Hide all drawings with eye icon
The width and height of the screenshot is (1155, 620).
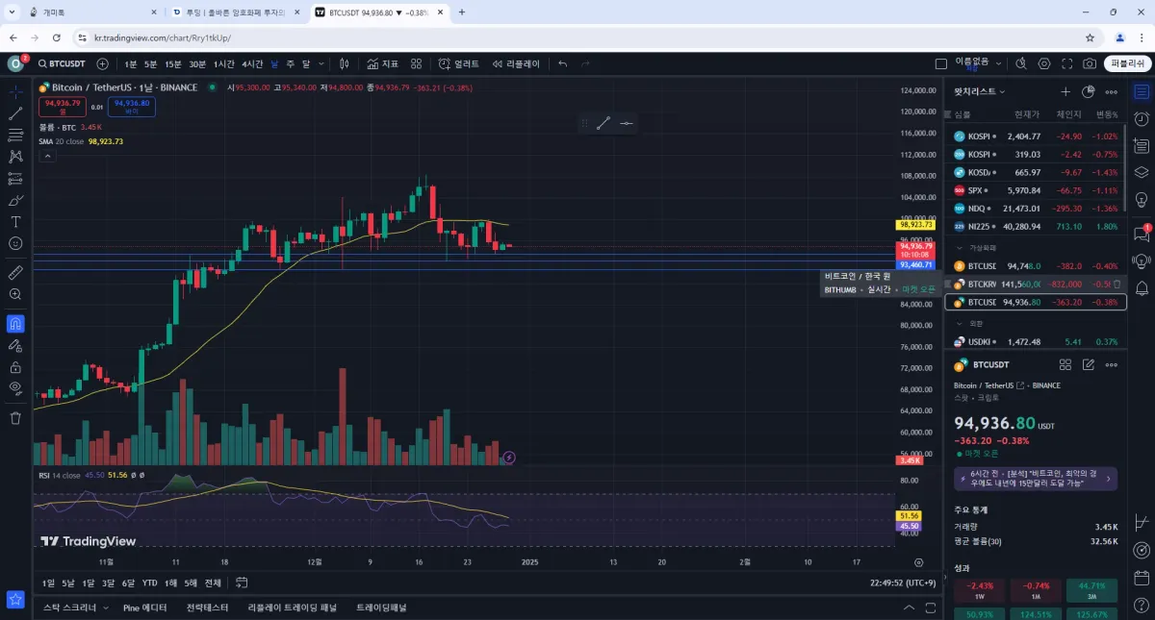(x=15, y=388)
